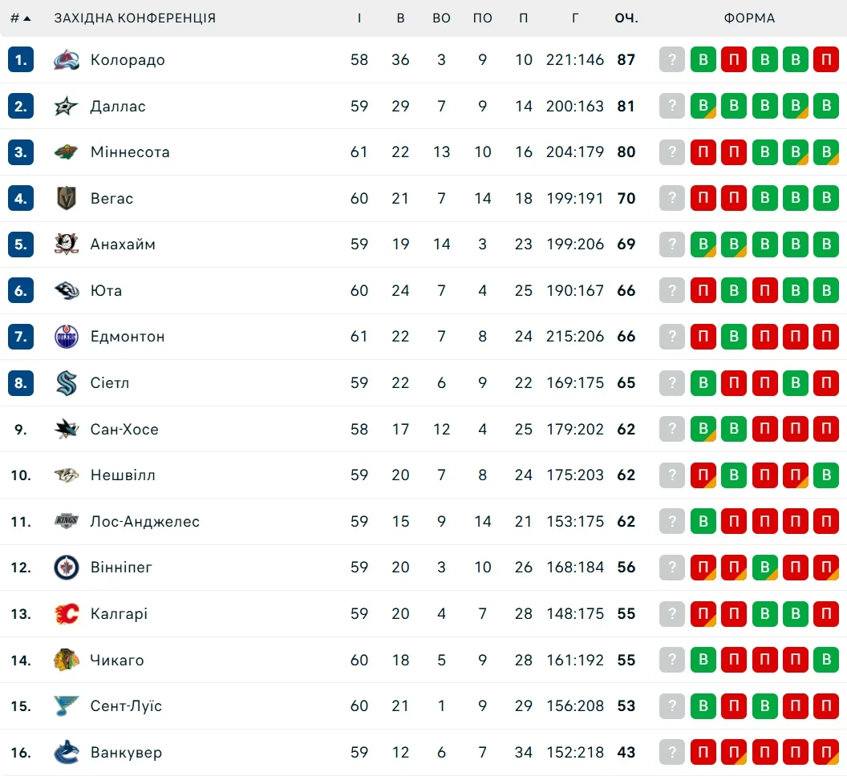The image size is (847, 776).
Task: Click the Colorado Avalanche team logo
Action: coord(67,60)
